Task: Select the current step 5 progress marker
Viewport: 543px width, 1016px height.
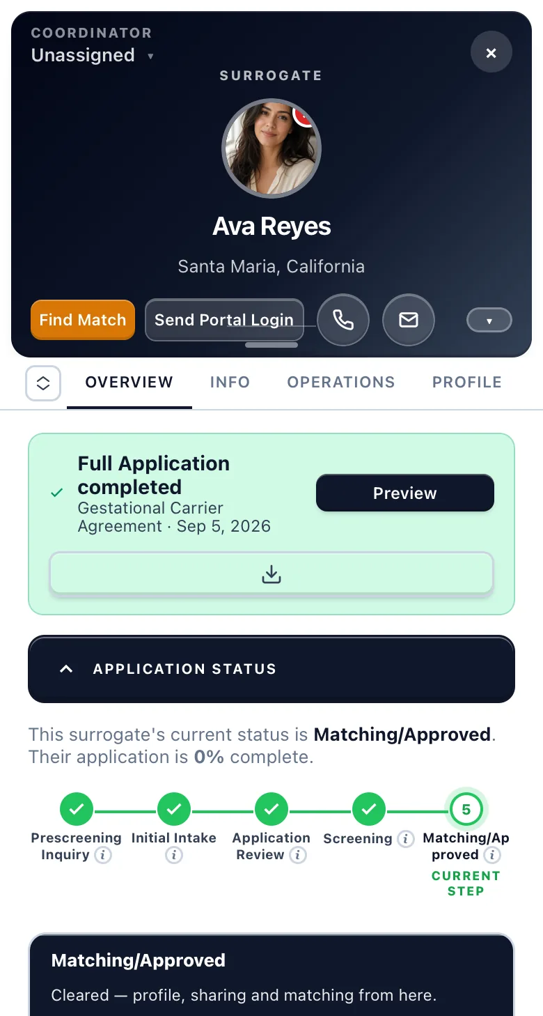Action: (x=466, y=810)
